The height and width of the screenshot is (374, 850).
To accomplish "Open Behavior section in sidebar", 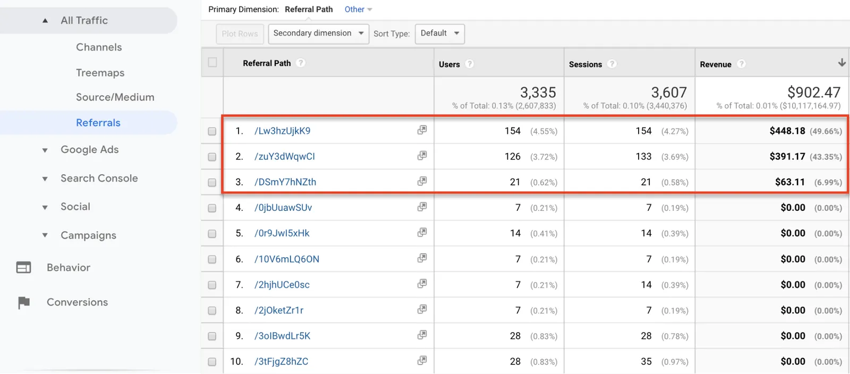I will [69, 267].
